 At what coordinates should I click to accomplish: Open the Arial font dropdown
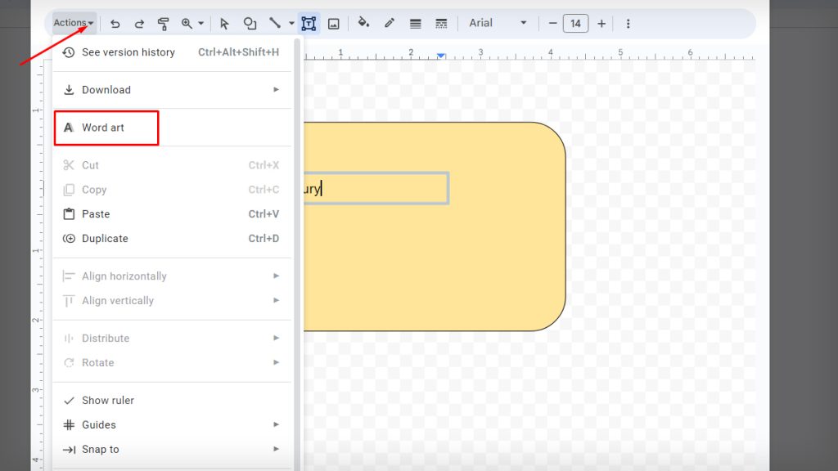tap(495, 23)
